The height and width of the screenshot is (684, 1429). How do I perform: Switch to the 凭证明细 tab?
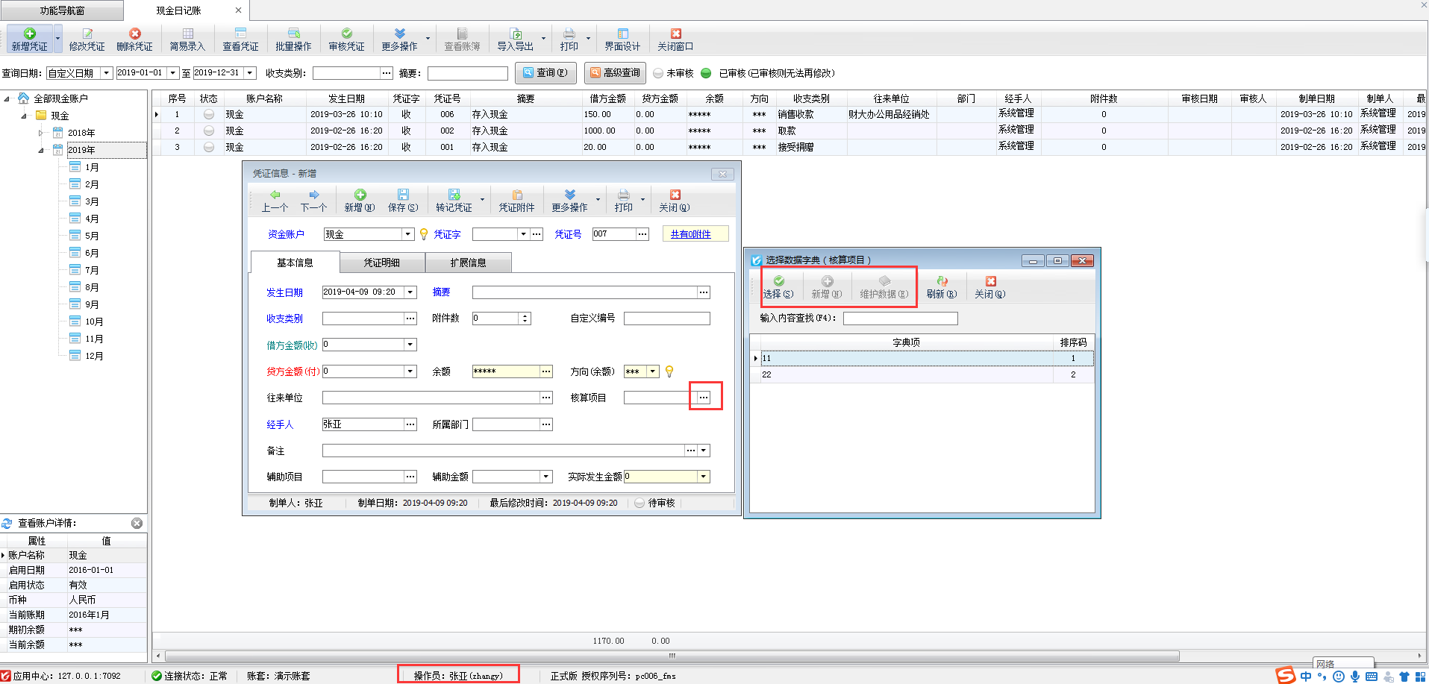pos(382,262)
